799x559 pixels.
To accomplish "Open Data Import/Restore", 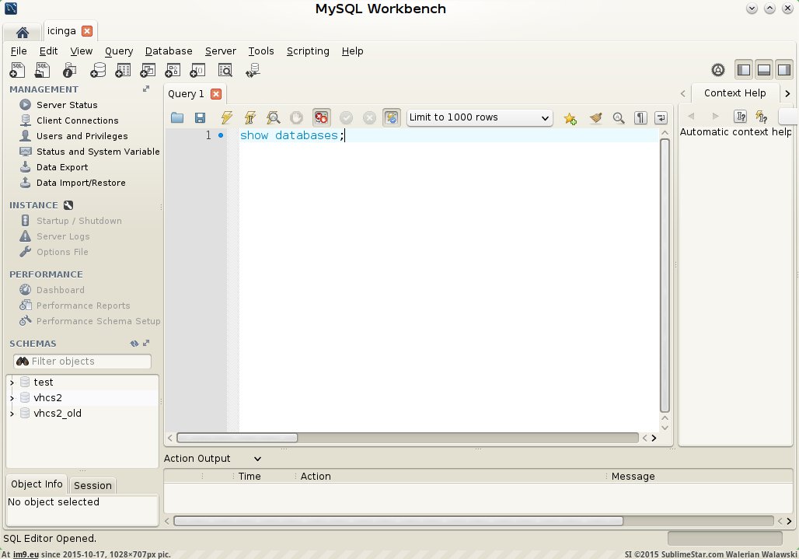I will click(81, 183).
